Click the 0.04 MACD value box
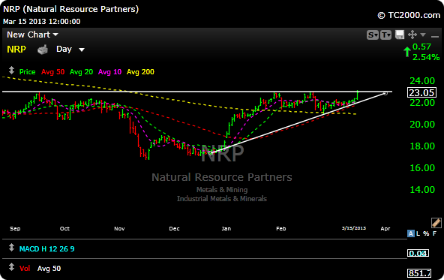 click(x=418, y=253)
